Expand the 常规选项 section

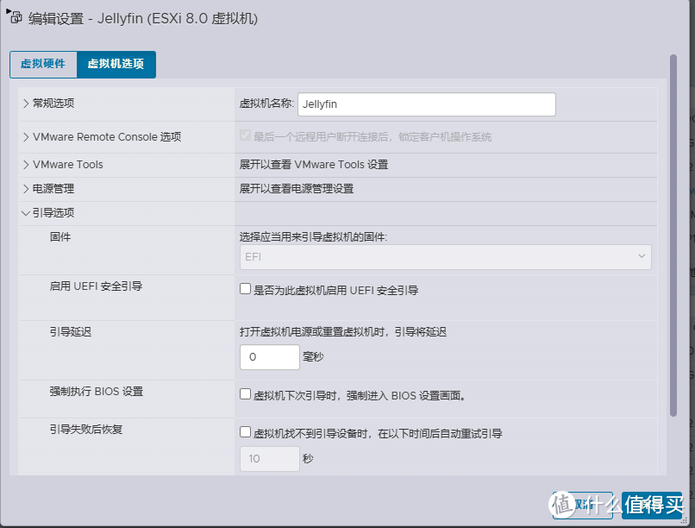pos(26,104)
